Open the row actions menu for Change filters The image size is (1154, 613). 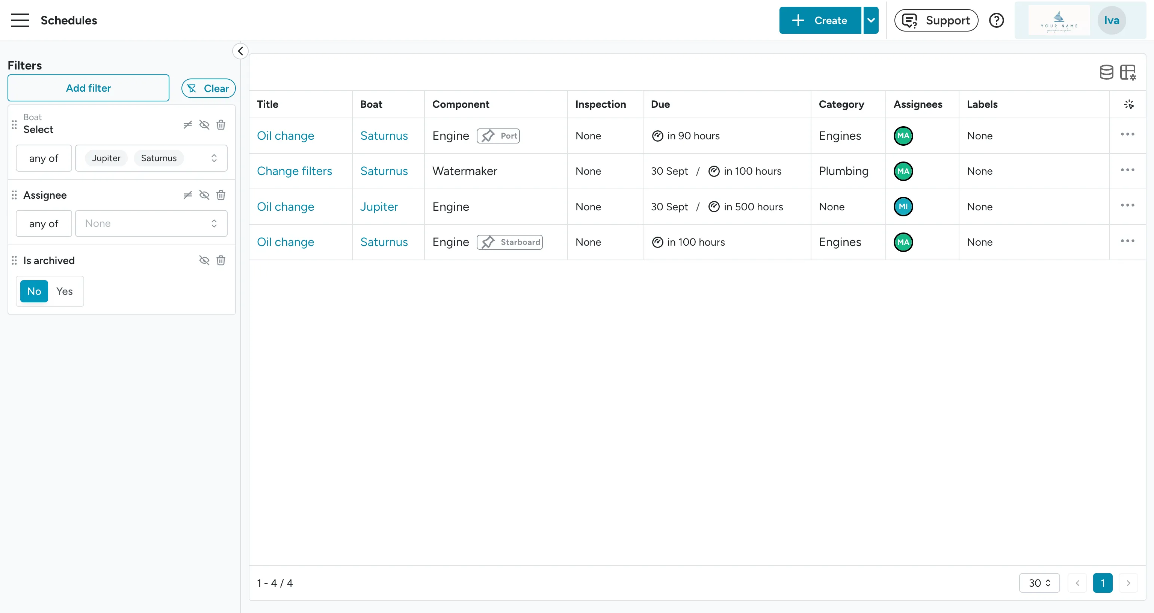pyautogui.click(x=1128, y=170)
